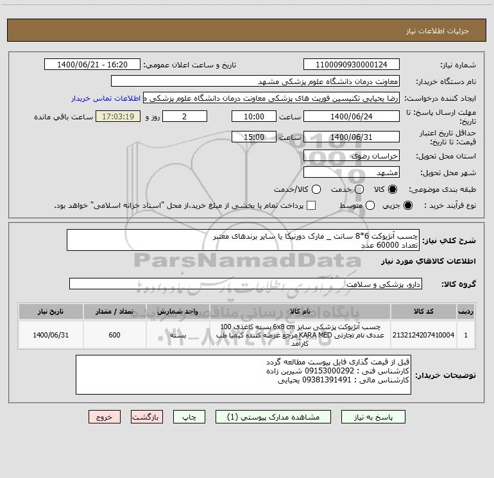Click the response deadline date 1400/06/24
The height and width of the screenshot is (478, 494).
352,116
